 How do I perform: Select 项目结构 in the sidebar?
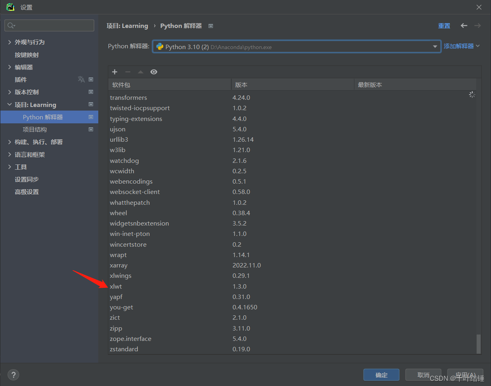coord(34,129)
